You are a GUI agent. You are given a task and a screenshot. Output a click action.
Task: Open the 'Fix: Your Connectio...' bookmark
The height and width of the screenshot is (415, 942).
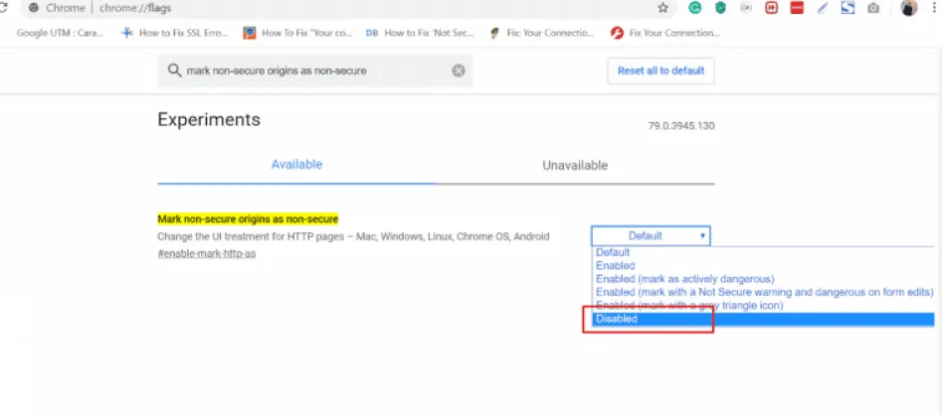542,33
